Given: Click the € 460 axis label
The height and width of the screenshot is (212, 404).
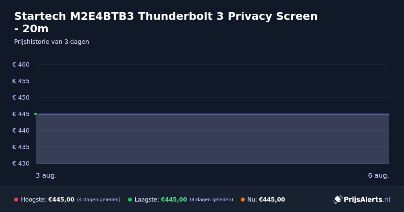Looking at the screenshot, I should (21, 65).
